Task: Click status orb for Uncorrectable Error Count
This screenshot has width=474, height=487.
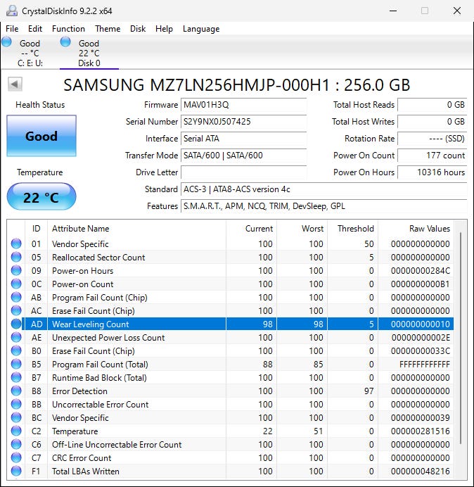Action: (16, 404)
